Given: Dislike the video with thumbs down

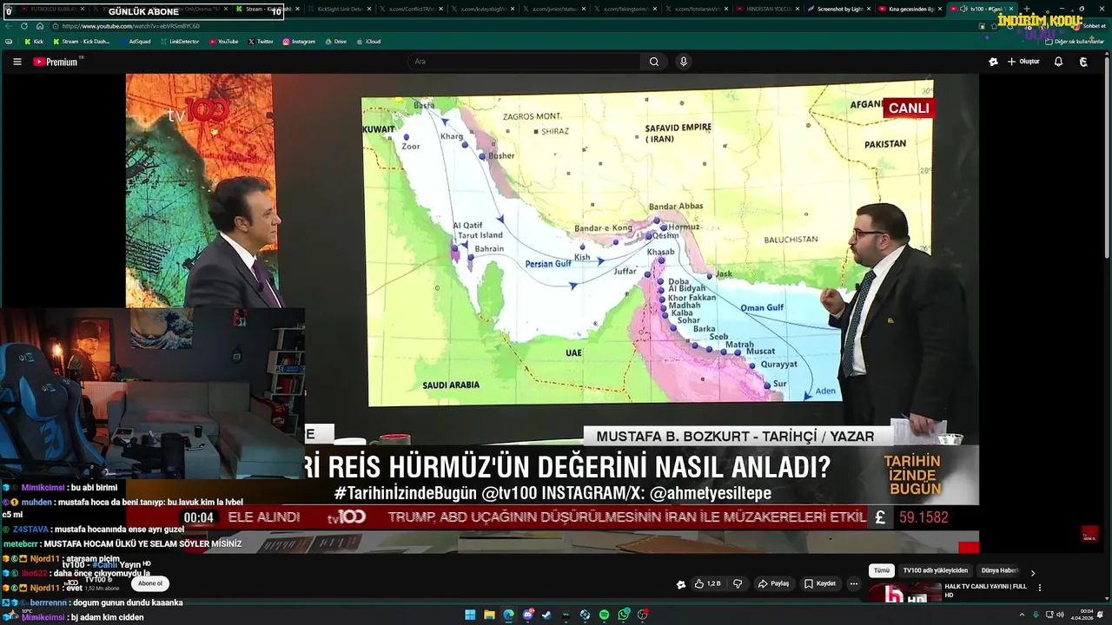Looking at the screenshot, I should tap(738, 584).
